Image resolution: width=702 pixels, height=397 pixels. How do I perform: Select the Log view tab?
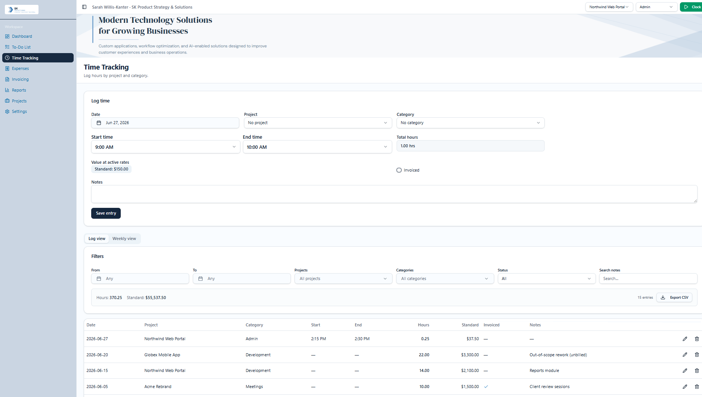click(x=97, y=238)
